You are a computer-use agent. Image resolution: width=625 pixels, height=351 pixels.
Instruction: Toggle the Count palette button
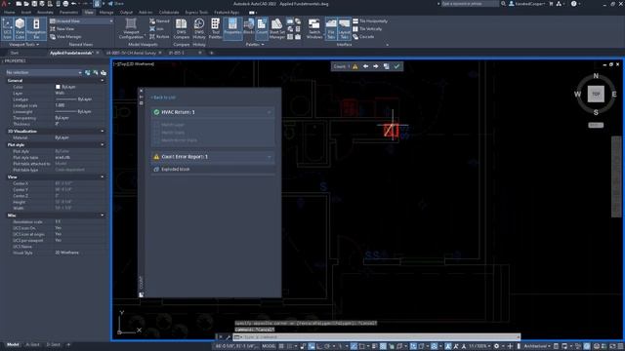point(262,28)
